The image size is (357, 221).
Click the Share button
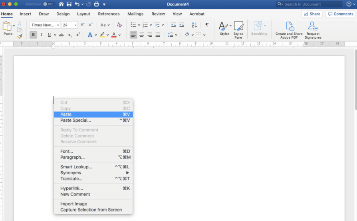tap(312, 14)
